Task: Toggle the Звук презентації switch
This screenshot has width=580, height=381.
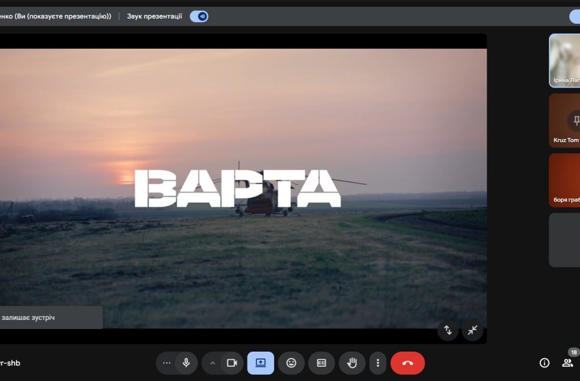Action: (199, 16)
